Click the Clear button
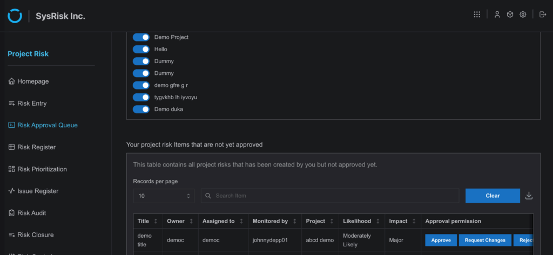 coord(493,196)
